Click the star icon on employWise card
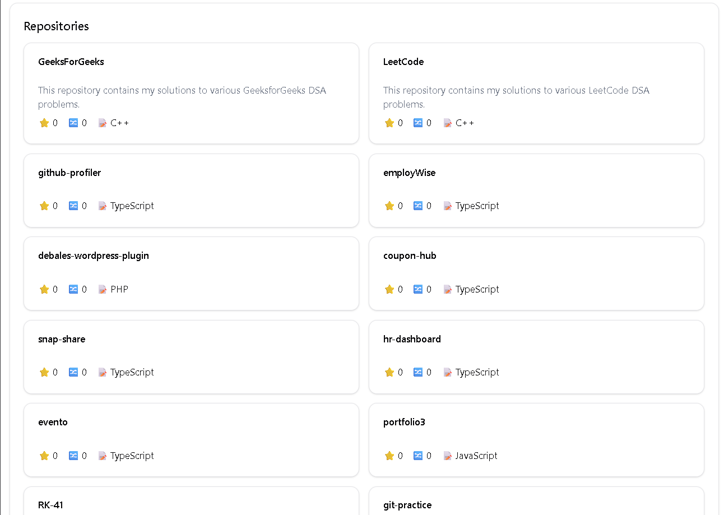This screenshot has width=724, height=515. [x=389, y=206]
